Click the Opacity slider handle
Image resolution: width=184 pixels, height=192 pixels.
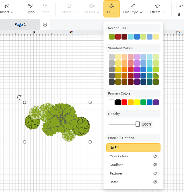(x=138, y=124)
